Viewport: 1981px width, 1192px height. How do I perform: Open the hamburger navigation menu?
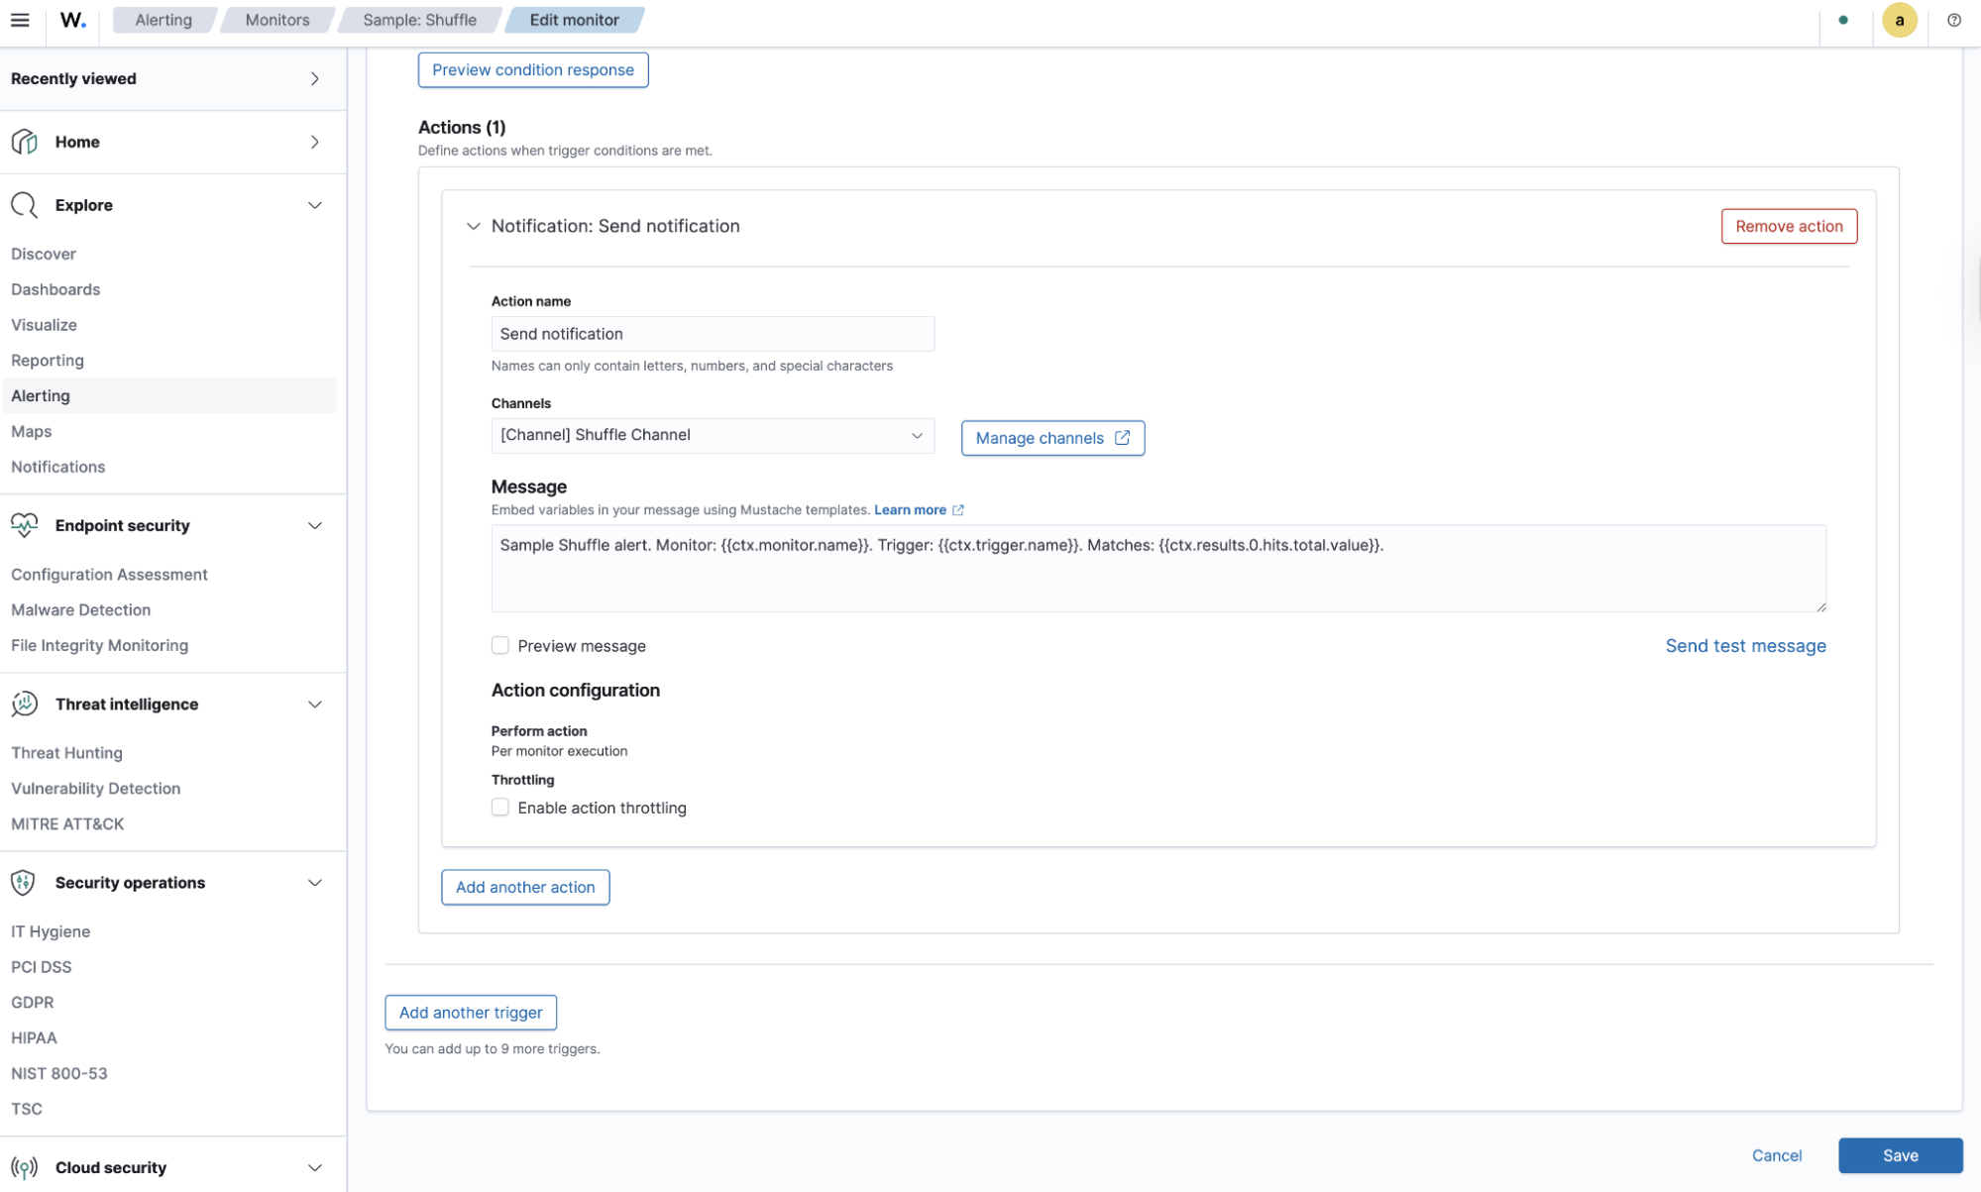20,20
